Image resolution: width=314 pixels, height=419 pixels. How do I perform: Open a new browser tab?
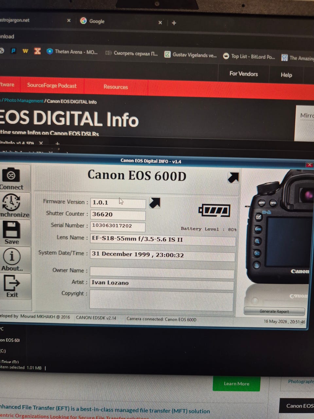coord(174,23)
